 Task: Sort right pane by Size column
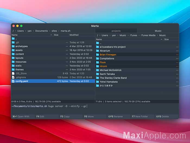[x=171, y=39]
